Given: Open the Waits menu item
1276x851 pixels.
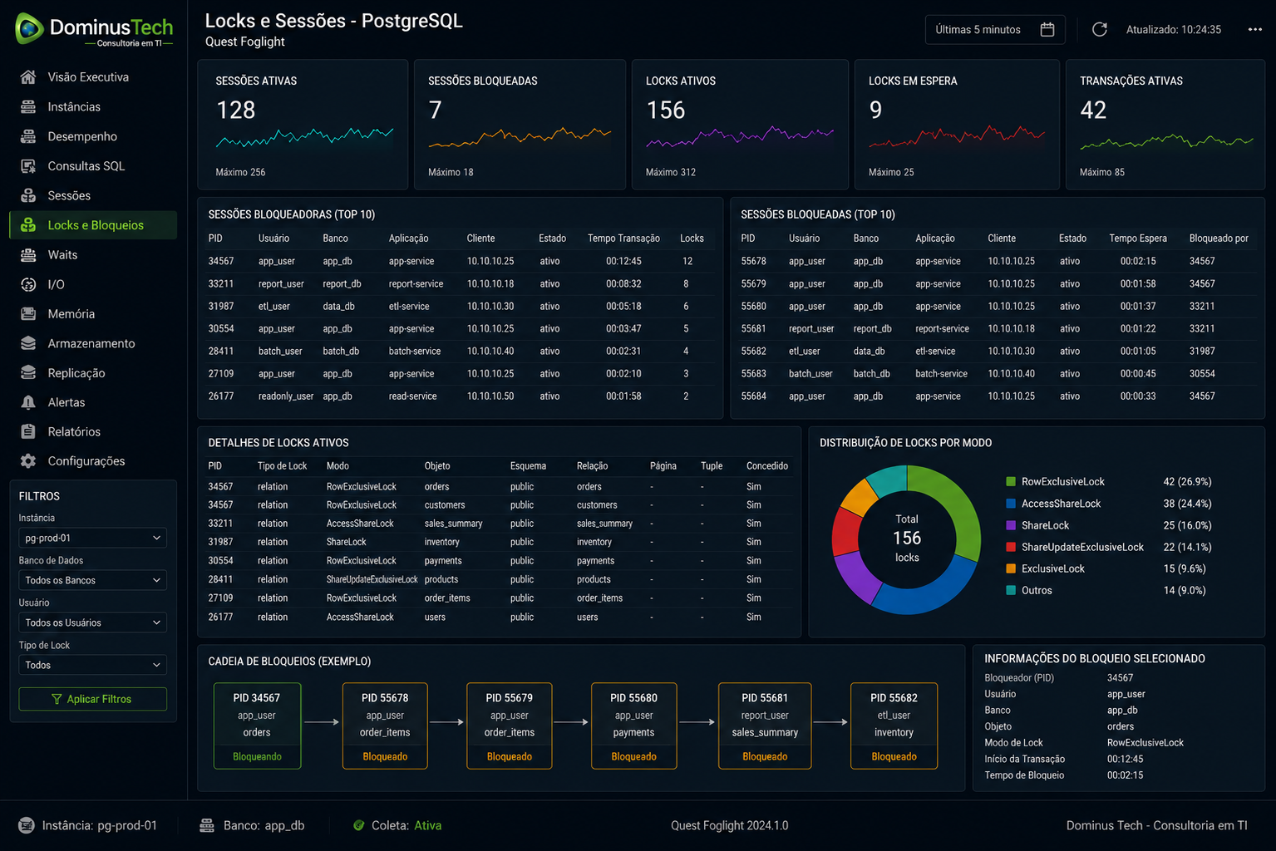Looking at the screenshot, I should pos(93,255).
